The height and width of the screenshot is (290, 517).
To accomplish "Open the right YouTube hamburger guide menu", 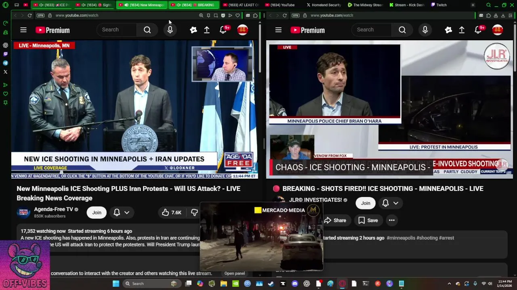I will [x=278, y=30].
